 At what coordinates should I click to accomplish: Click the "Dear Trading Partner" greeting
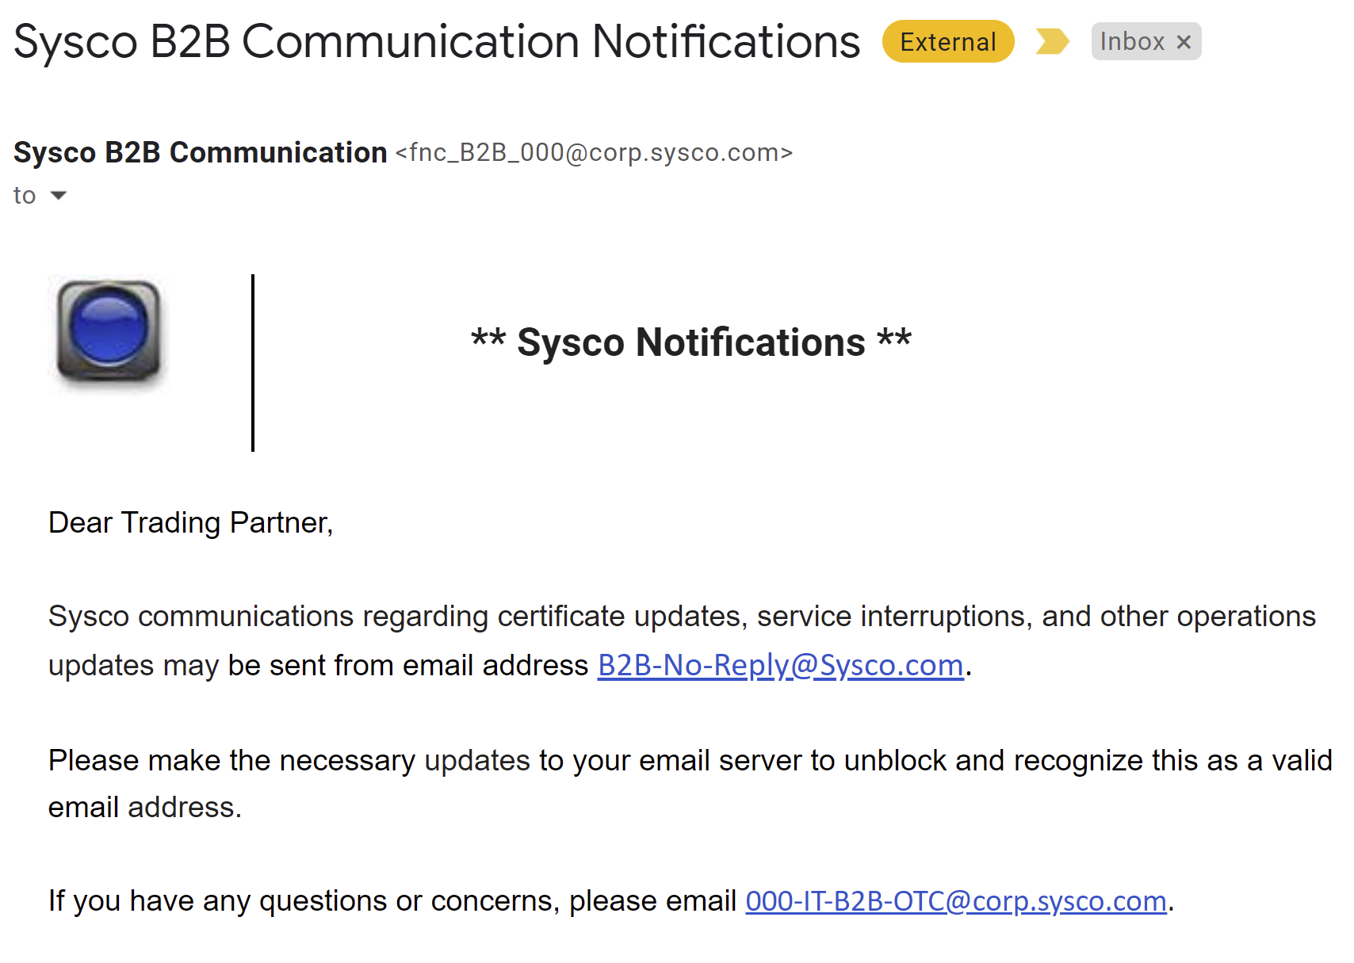(190, 522)
